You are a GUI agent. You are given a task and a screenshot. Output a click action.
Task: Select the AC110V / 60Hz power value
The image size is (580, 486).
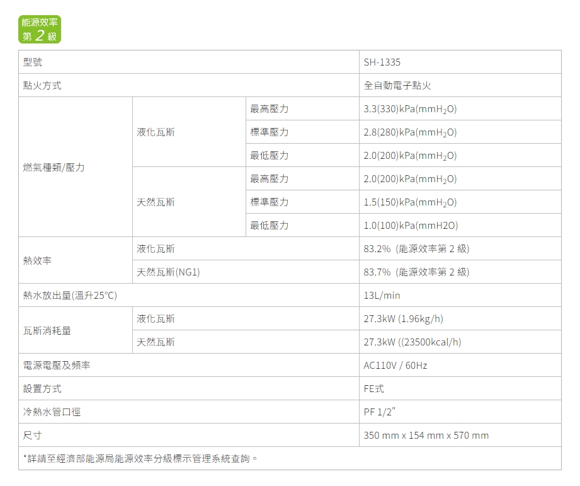click(395, 366)
